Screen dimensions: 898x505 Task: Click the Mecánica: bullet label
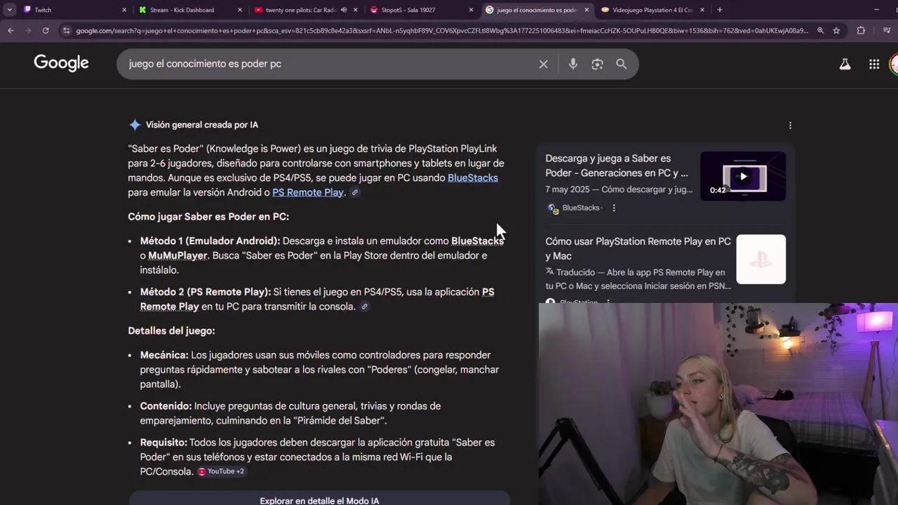[164, 355]
